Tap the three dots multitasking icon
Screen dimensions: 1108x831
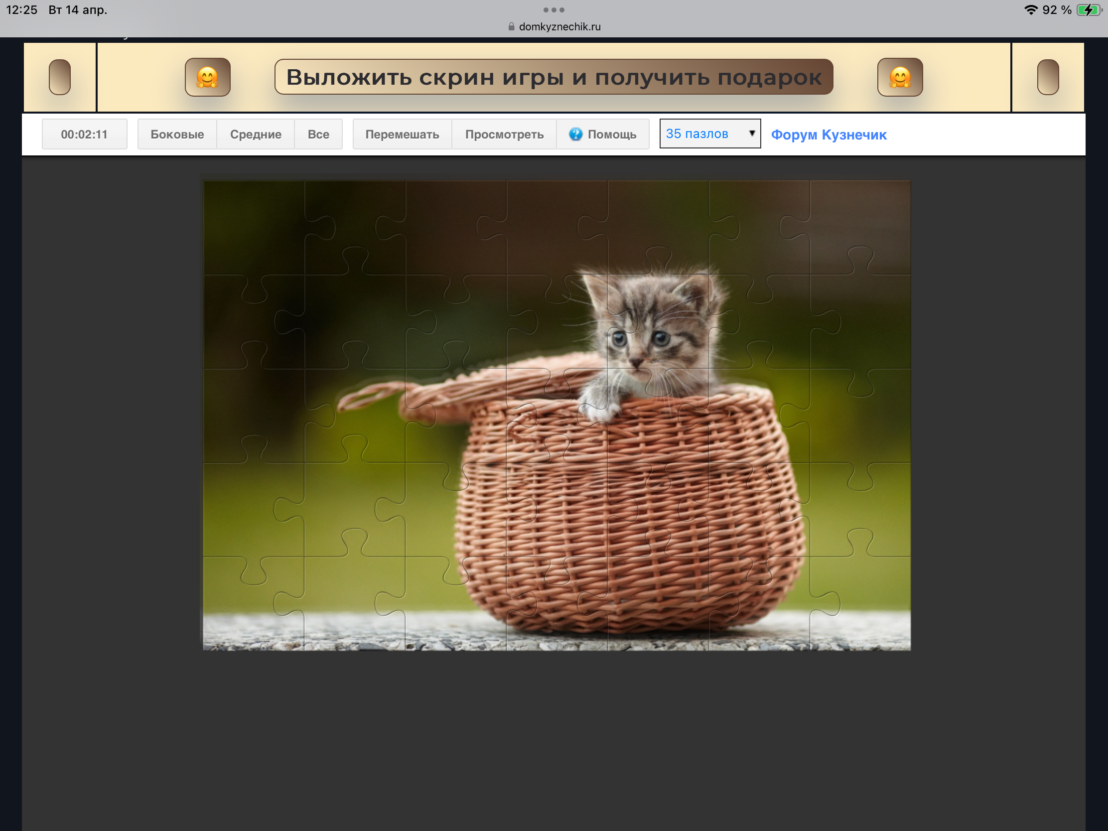click(554, 10)
